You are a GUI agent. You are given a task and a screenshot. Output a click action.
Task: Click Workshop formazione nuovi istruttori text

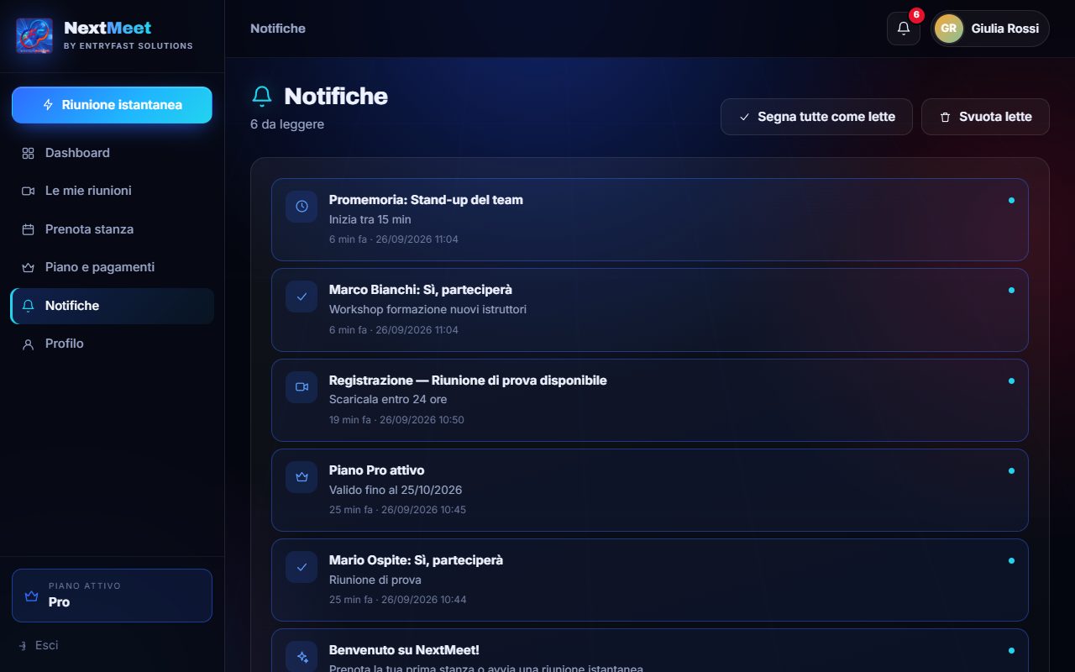(427, 309)
